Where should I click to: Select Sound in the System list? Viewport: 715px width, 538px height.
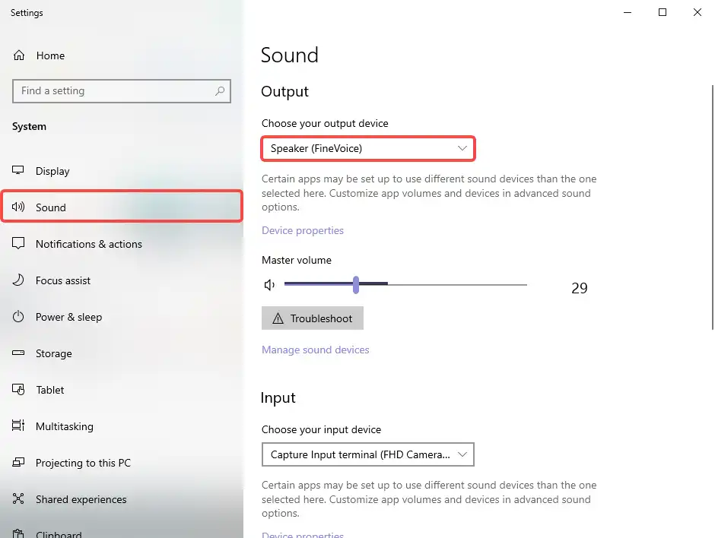tap(121, 207)
